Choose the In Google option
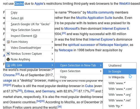The width and height of the screenshot is (140, 109). (120, 71)
